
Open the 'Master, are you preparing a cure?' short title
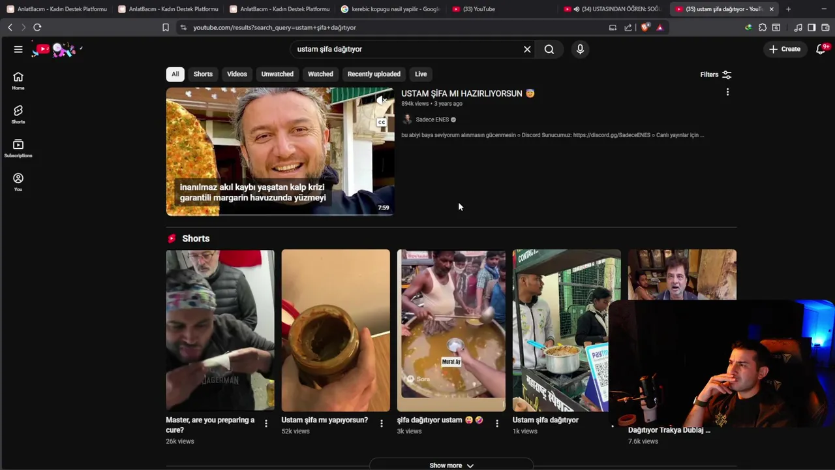click(210, 425)
